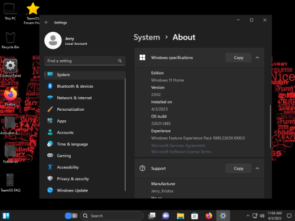295x221 pixels.
Task: Select the Firefox desktop shortcut
Action: pos(10,97)
